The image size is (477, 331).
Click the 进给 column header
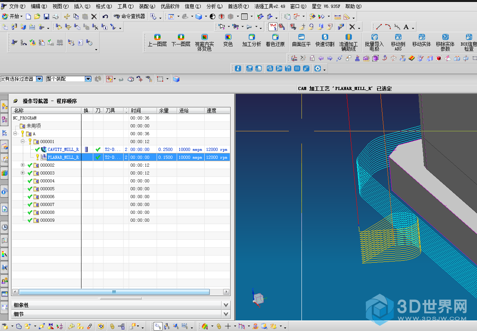tap(190, 110)
